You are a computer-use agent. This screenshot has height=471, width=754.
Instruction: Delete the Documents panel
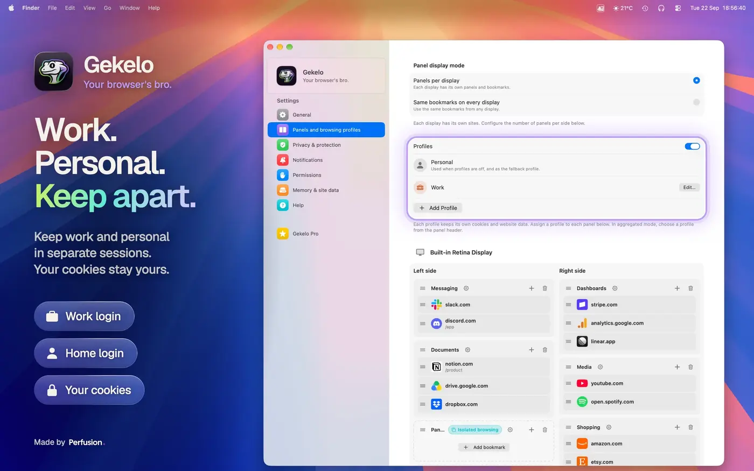click(545, 350)
